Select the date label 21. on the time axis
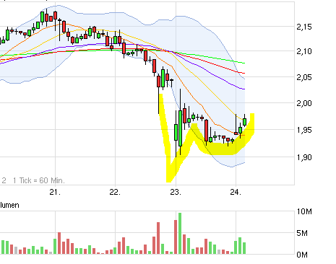The width and height of the screenshot is (336, 264). coord(55,192)
